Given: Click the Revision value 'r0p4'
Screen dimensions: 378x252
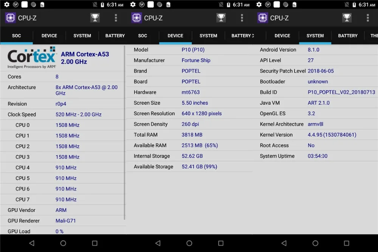Looking at the screenshot, I should coord(61,104).
